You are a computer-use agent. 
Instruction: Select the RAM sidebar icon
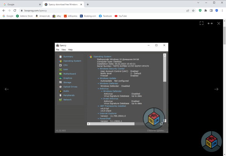(x=60, y=70)
